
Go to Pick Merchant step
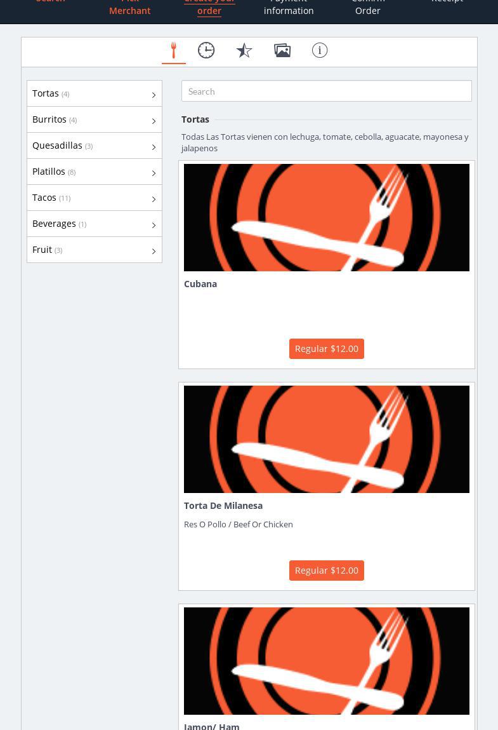pos(129,8)
